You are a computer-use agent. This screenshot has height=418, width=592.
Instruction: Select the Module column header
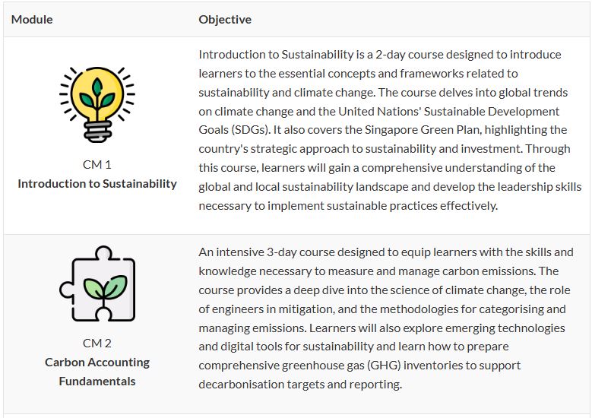click(32, 19)
